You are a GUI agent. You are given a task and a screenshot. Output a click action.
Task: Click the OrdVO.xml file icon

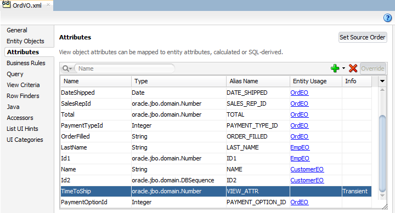tap(6, 4)
